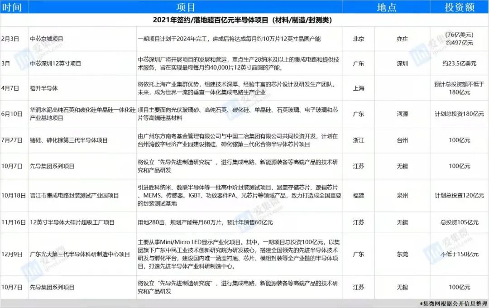Click 广东 in the 深圳 row
The width and height of the screenshot is (489, 308).
[358, 63]
